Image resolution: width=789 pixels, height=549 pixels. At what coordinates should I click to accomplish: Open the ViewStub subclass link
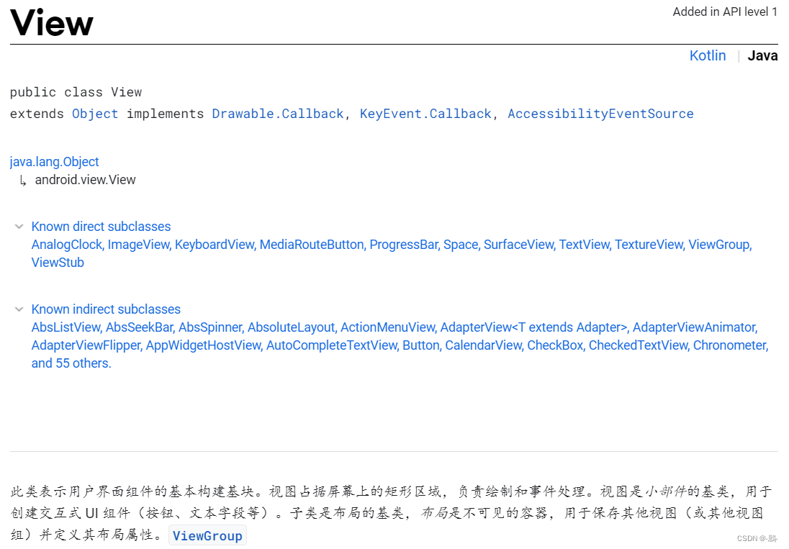click(58, 263)
